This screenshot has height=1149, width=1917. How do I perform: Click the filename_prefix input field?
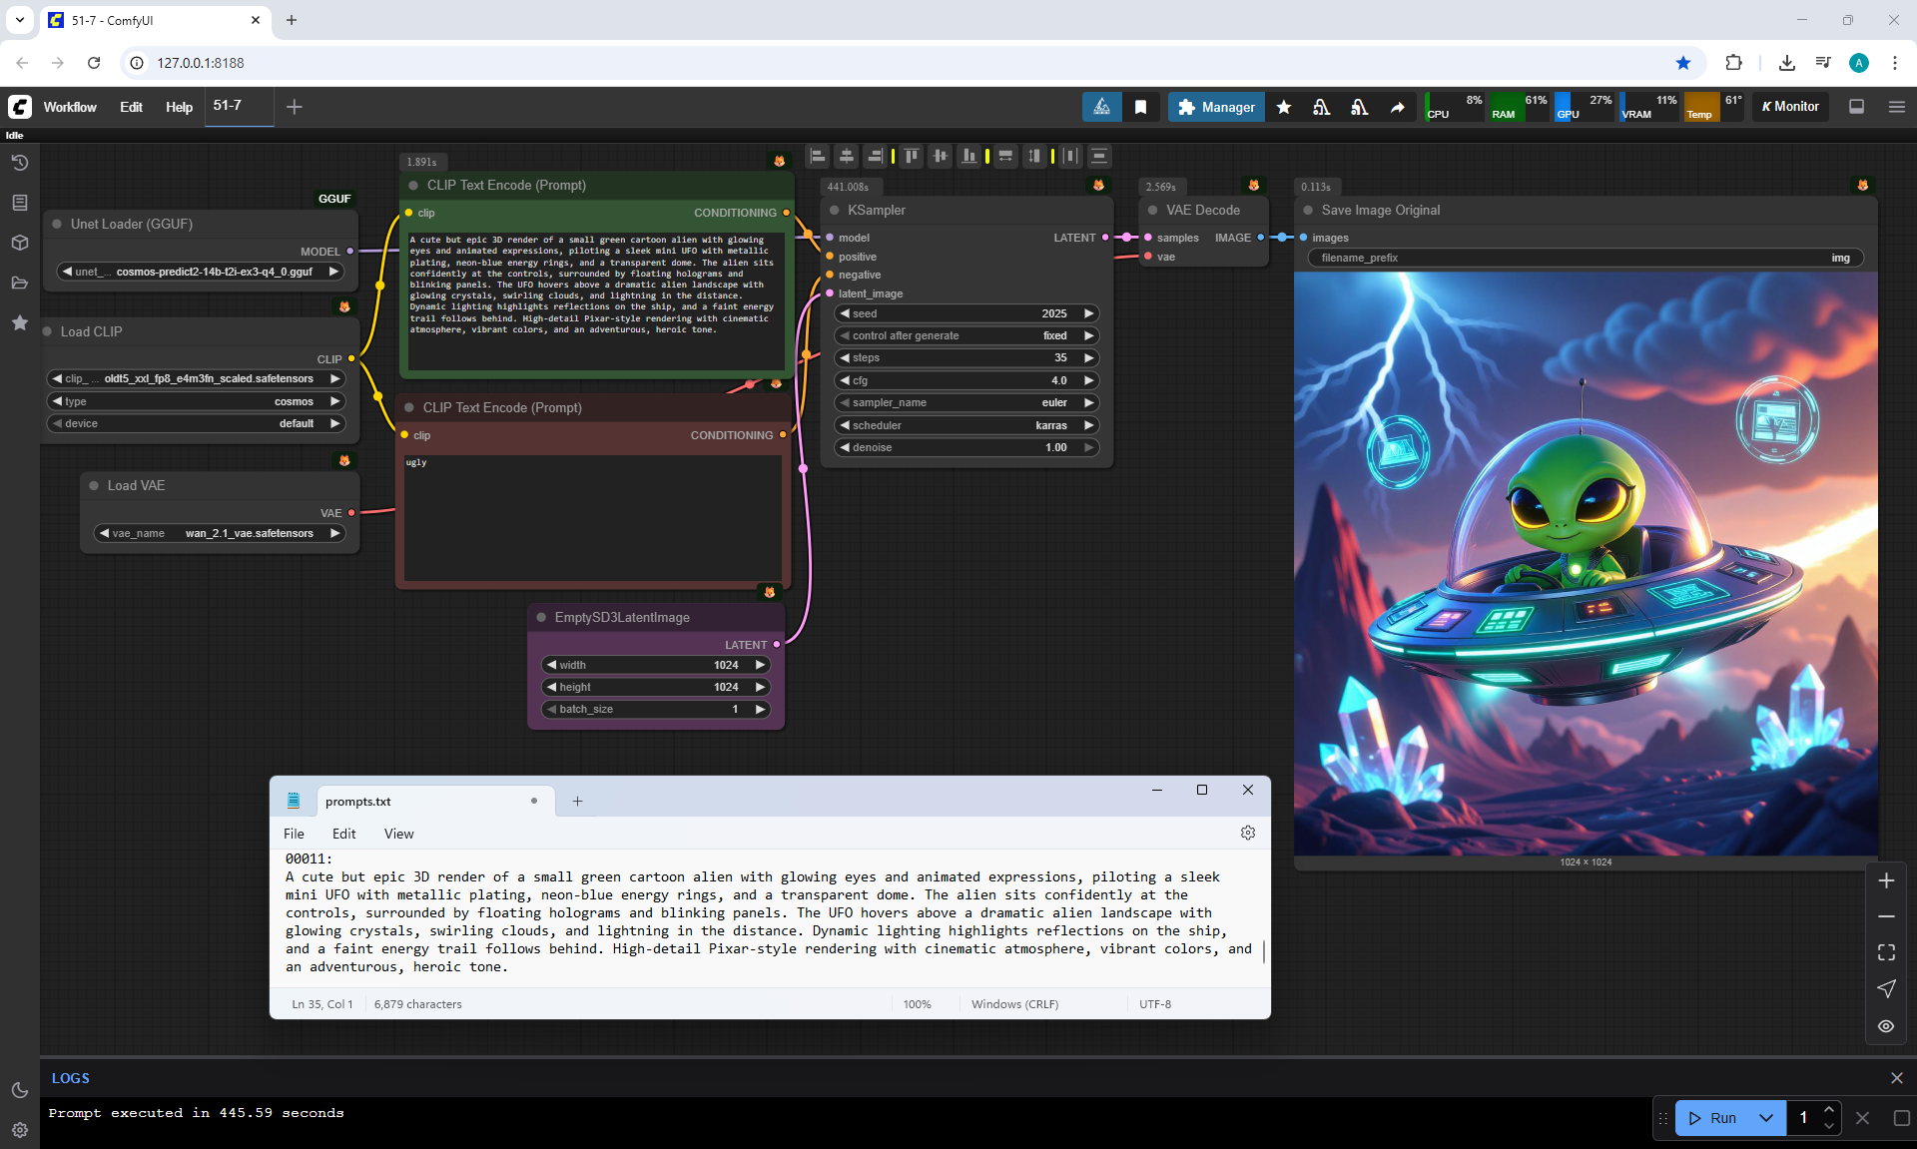point(1585,258)
